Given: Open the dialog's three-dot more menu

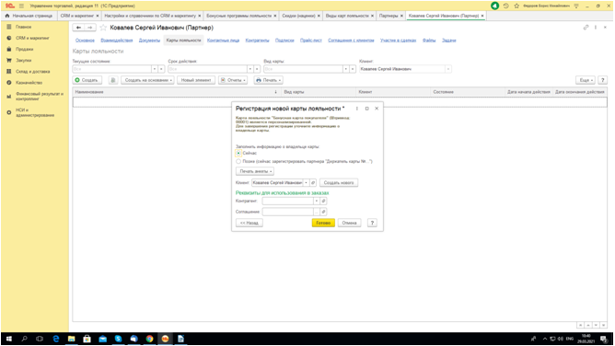Looking at the screenshot, I should [357, 109].
